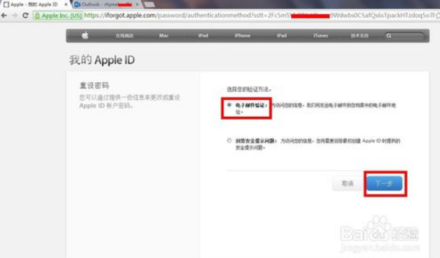The height and width of the screenshot is (258, 440).
Task: Close the Apple ID browser tab
Action: coord(66,4)
